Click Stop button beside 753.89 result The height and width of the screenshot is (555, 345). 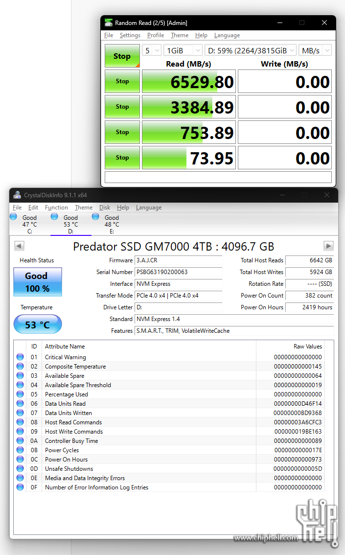click(122, 132)
